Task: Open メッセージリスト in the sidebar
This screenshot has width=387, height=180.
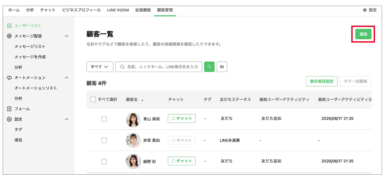Action: pos(30,47)
